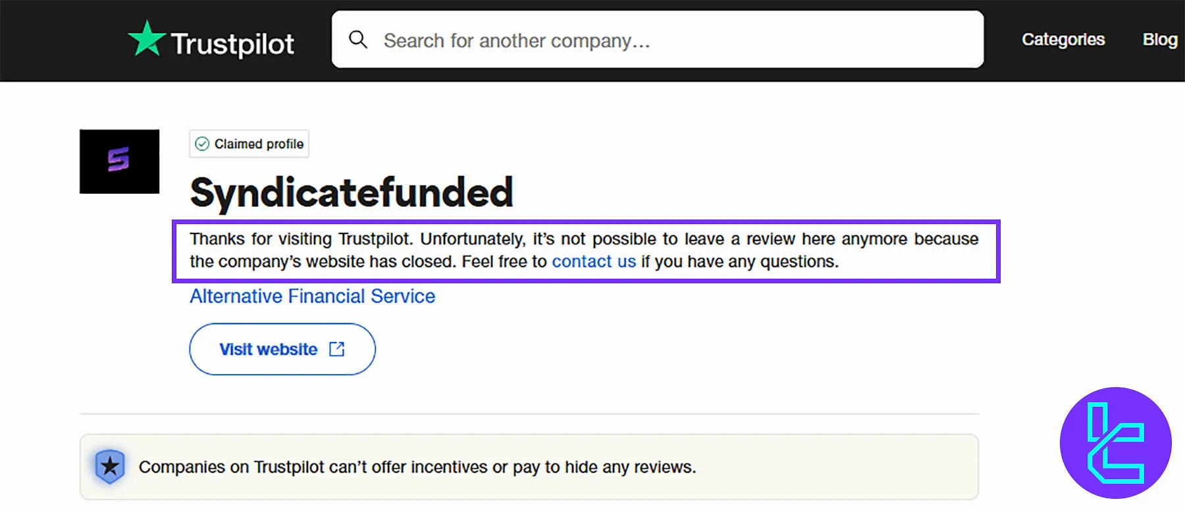
Task: Click the Claimed profile checkmark icon
Action: click(x=202, y=144)
